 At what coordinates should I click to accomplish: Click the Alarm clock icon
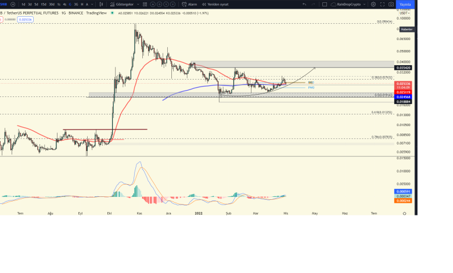(x=184, y=4)
